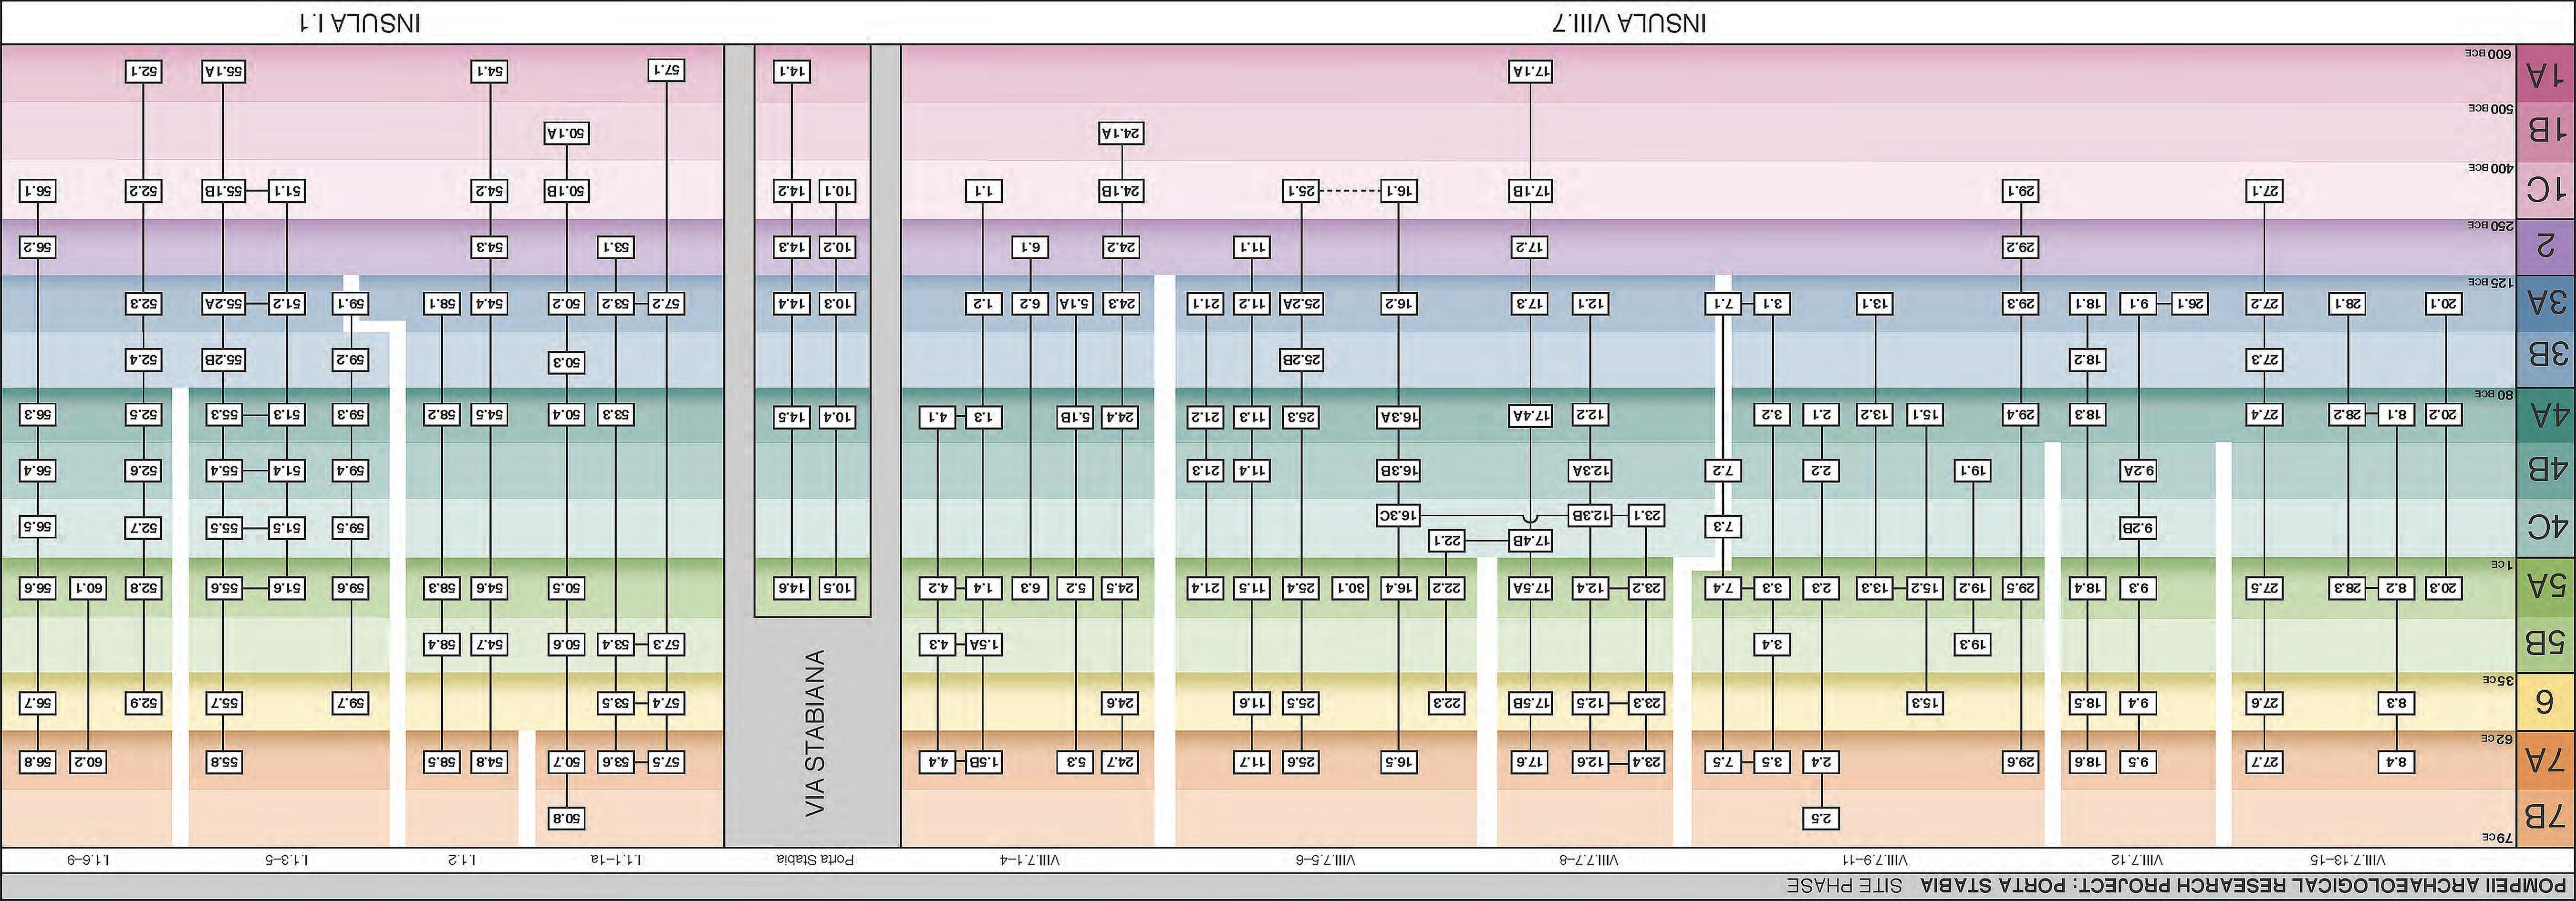
Task: Click the VIII.7.9-11 column label
Action: (x=1876, y=859)
